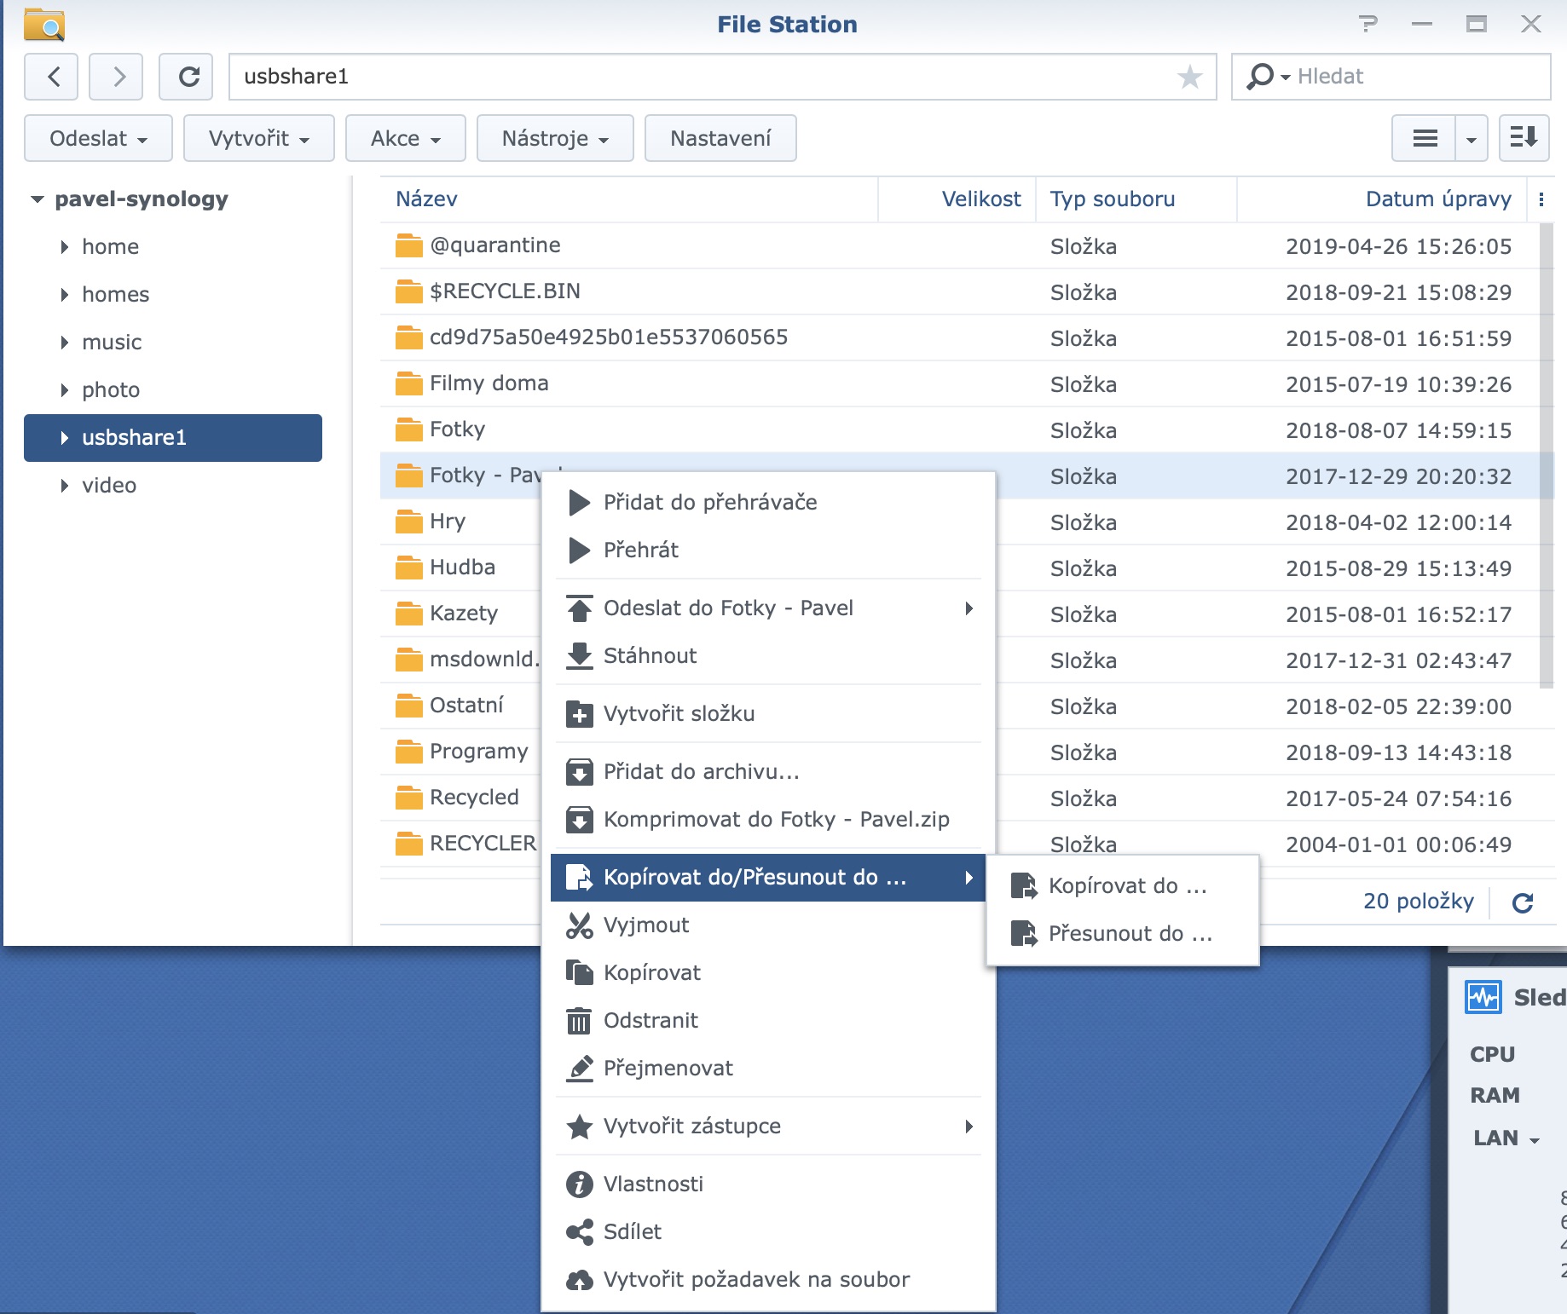Viewport: 1567px width, 1314px height.
Task: Click the refresh icon in the address bar
Action: (186, 76)
